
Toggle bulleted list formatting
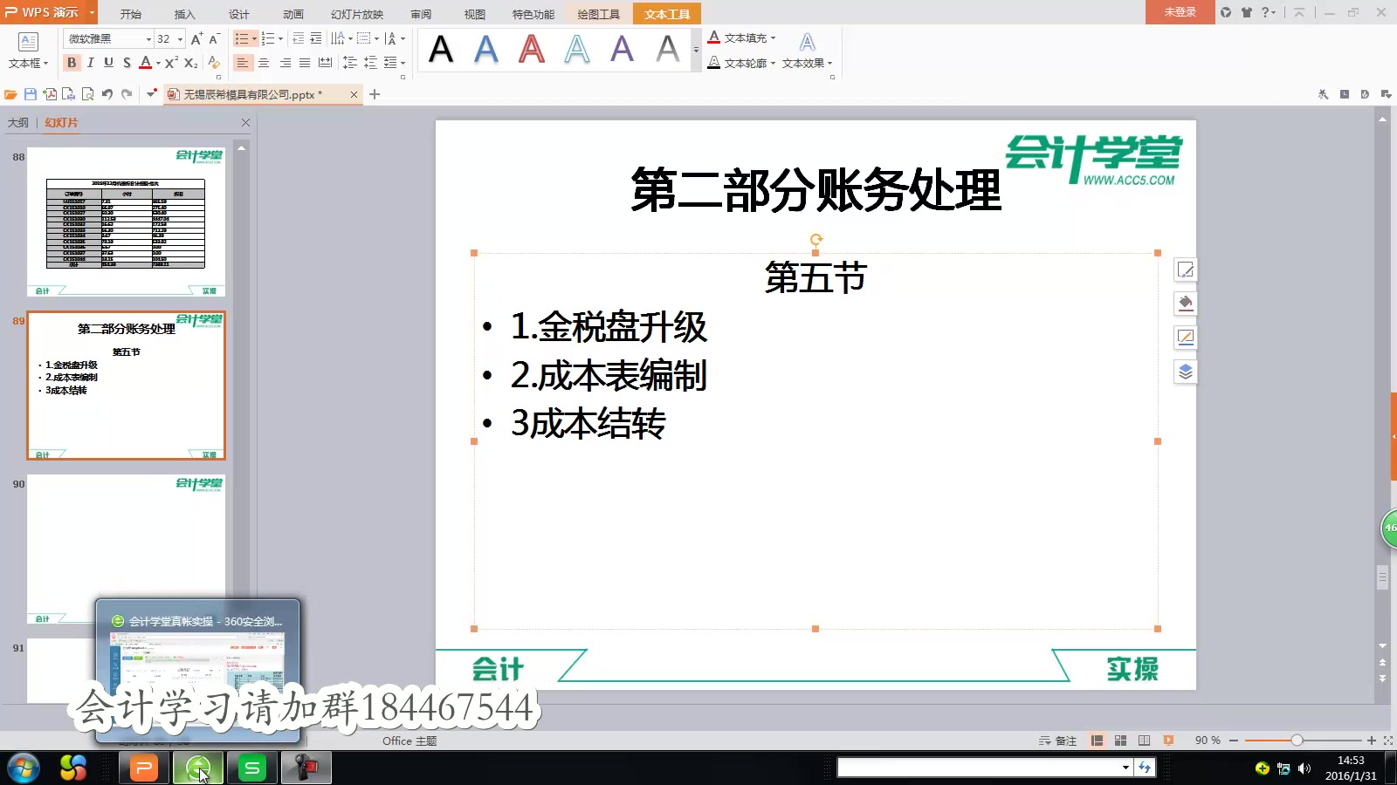pos(242,38)
